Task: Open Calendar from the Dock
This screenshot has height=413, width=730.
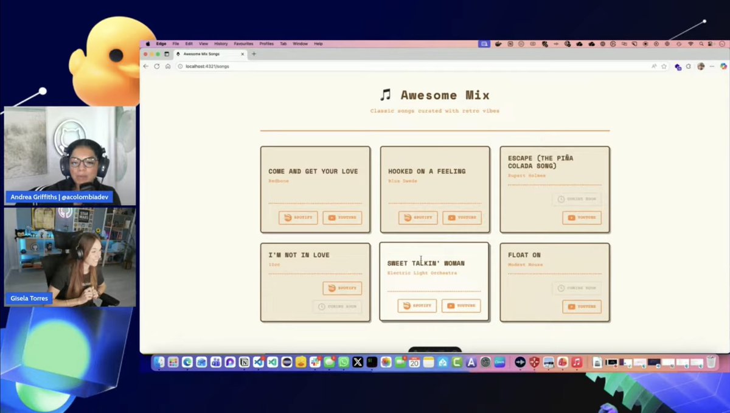Action: point(414,362)
